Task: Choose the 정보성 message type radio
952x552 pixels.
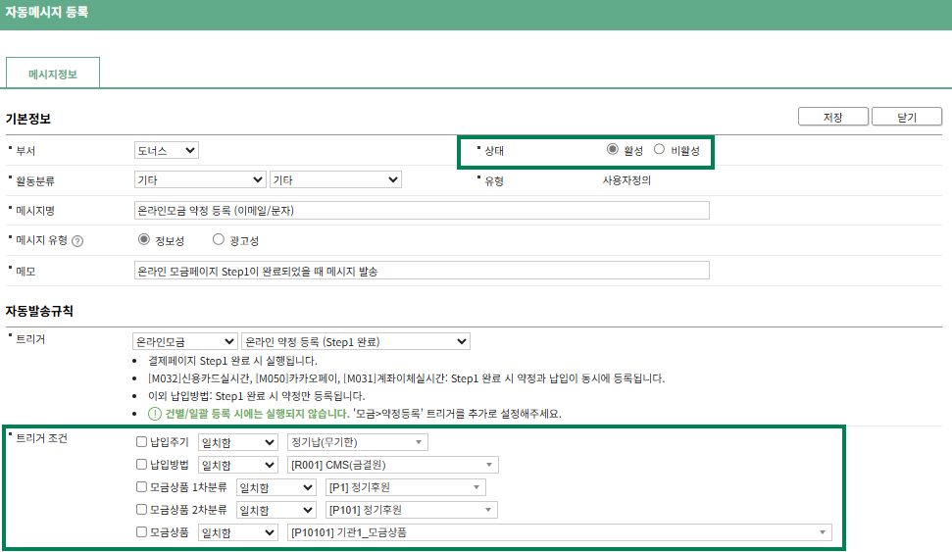Action: [x=144, y=239]
